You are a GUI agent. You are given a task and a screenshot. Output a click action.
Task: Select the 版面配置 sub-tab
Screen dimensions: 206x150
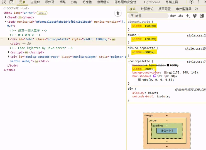165,9
